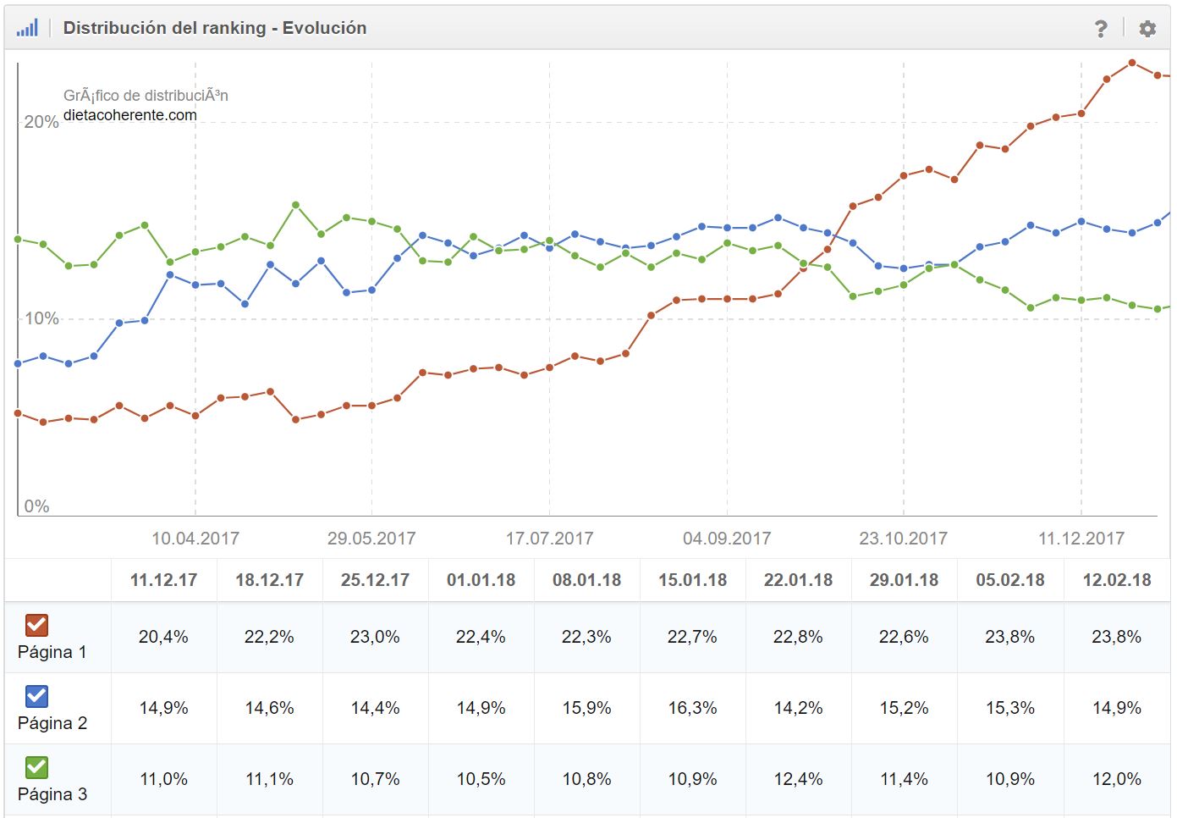The height and width of the screenshot is (818, 1177).
Task: Open the settings gear icon
Action: point(1147,29)
